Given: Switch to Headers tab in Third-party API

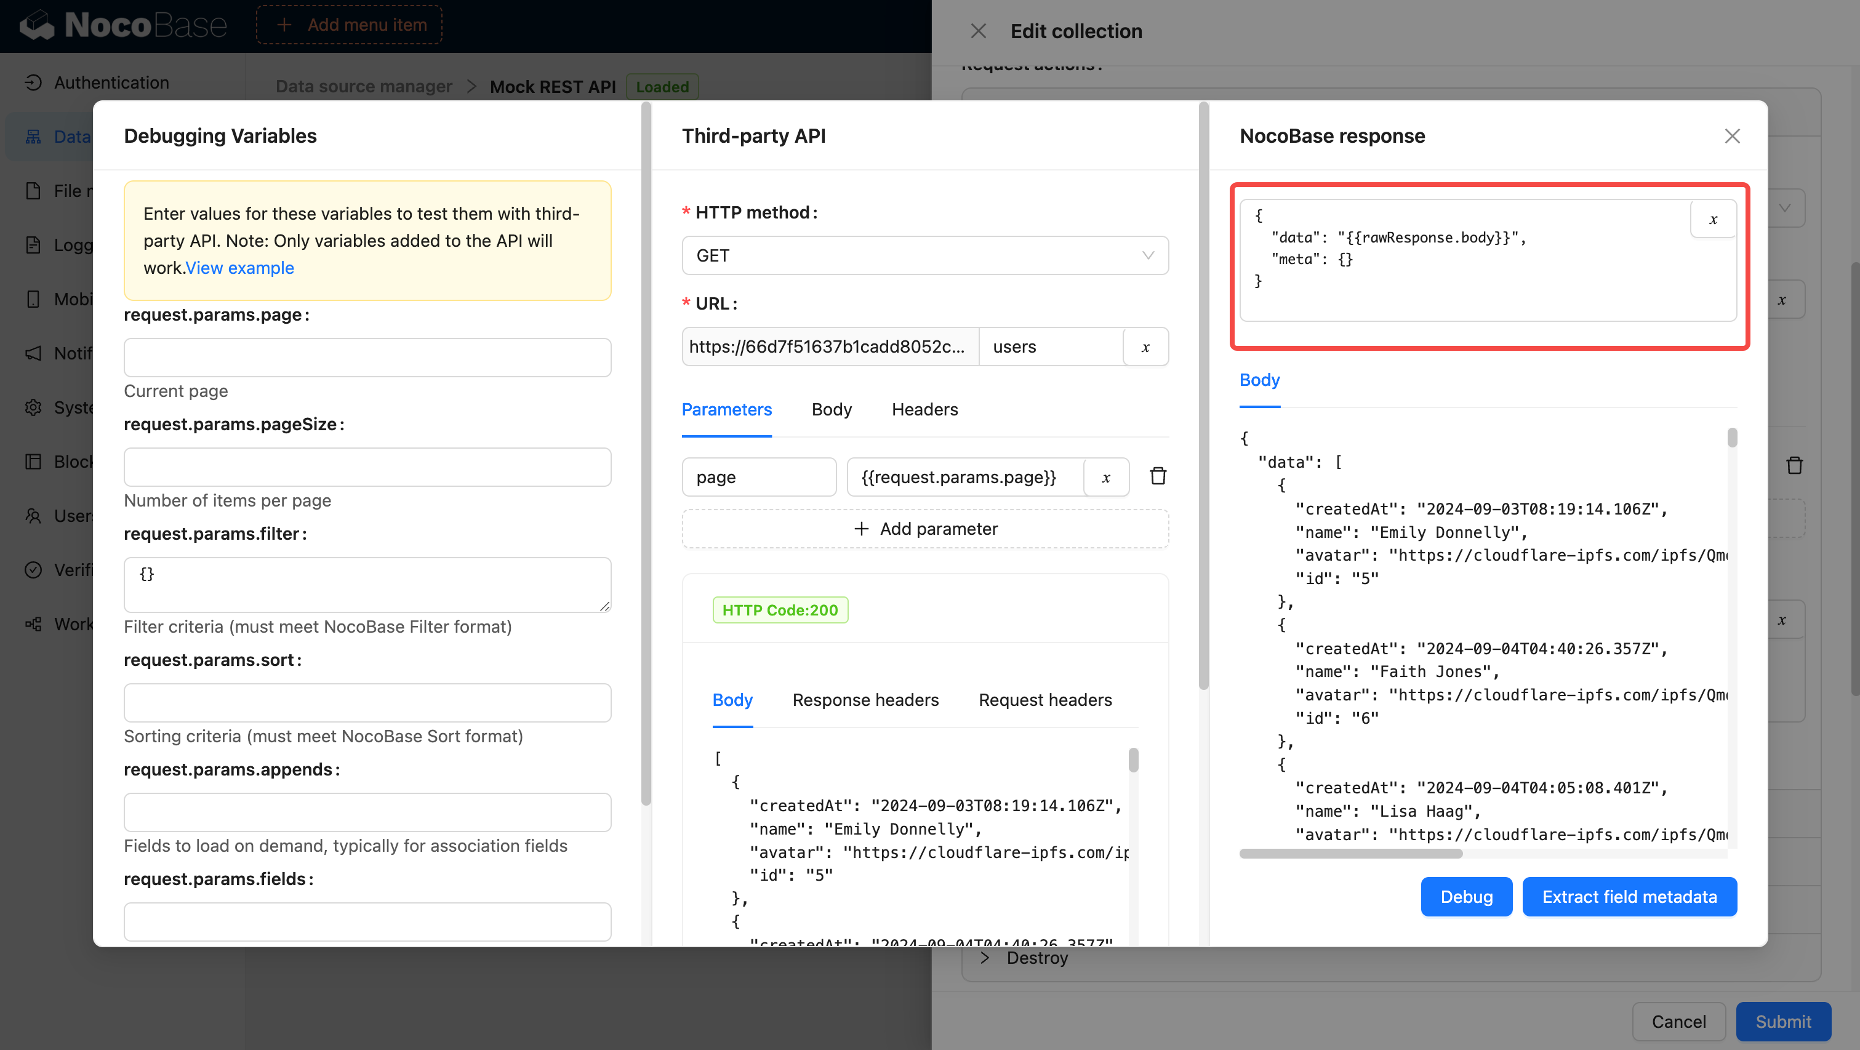Looking at the screenshot, I should pyautogui.click(x=924, y=409).
